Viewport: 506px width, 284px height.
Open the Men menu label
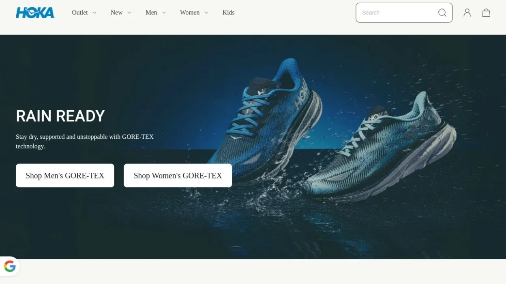151,13
